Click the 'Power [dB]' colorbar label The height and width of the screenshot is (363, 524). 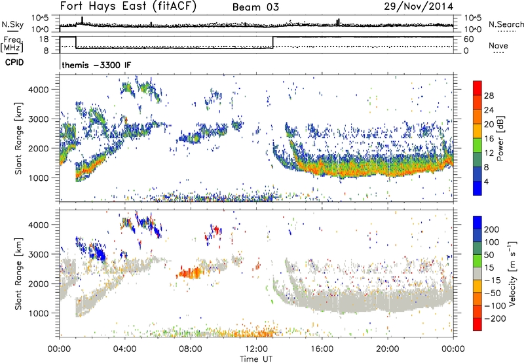tap(500, 138)
